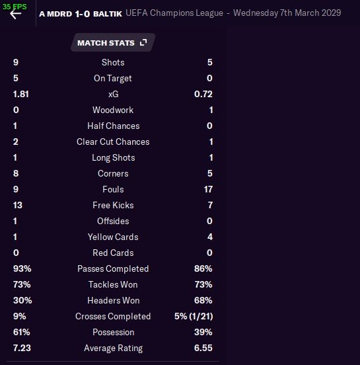This screenshot has height=365, width=360.
Task: Click the On Target stat label
Action: pyautogui.click(x=113, y=79)
